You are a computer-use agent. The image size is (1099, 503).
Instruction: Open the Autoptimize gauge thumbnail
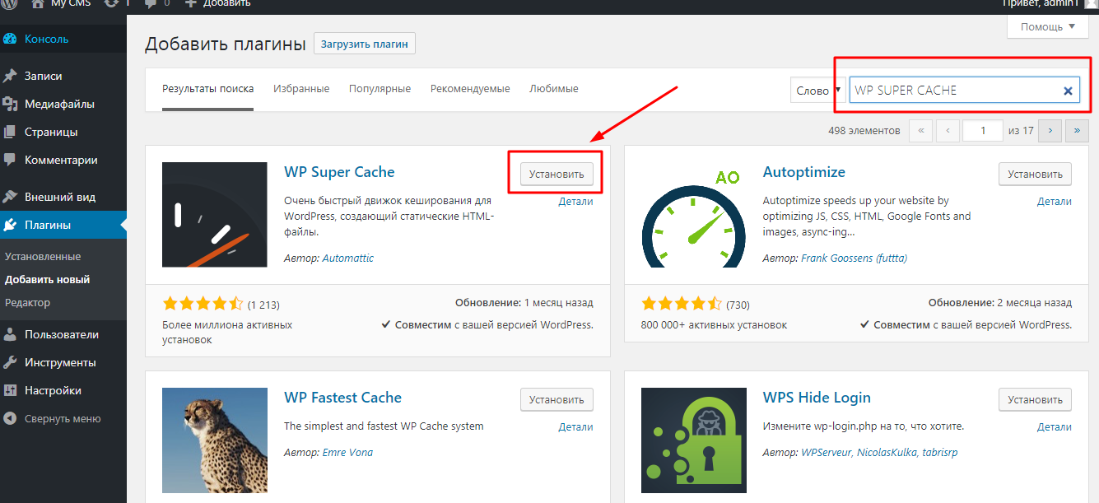[694, 215]
